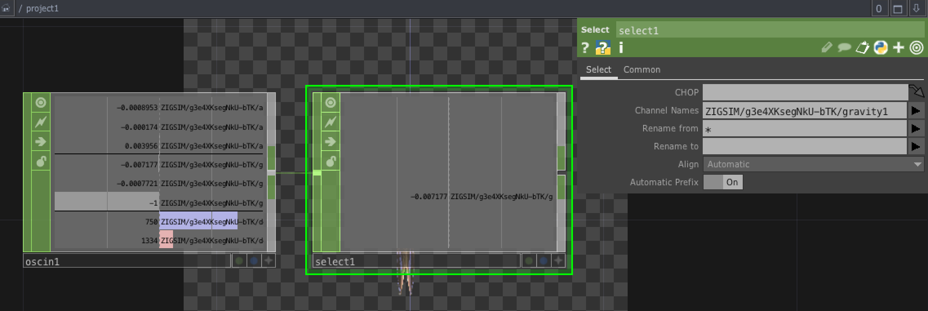
Task: Add custom parameter with plus icon
Action: coord(898,48)
